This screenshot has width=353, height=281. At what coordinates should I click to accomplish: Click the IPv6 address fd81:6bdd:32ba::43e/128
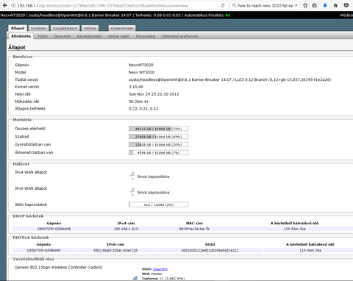tap(115, 250)
